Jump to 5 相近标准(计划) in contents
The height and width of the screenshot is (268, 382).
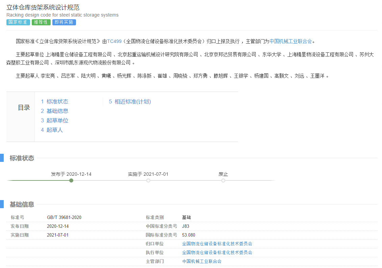(x=130, y=101)
